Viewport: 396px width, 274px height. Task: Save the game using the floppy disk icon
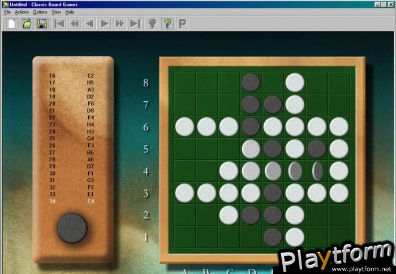42,24
